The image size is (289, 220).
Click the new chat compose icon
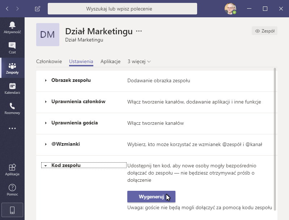click(x=38, y=9)
